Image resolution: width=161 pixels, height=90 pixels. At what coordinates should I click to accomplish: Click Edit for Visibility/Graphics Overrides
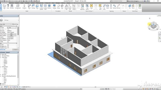tap(12, 34)
